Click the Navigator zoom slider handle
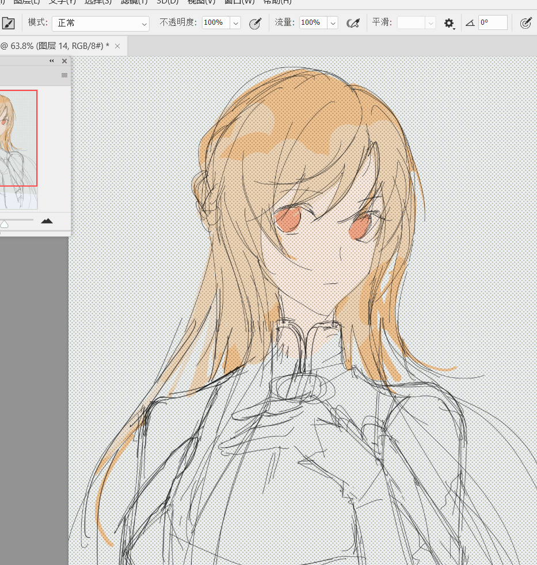The width and height of the screenshot is (537, 565). [x=4, y=224]
